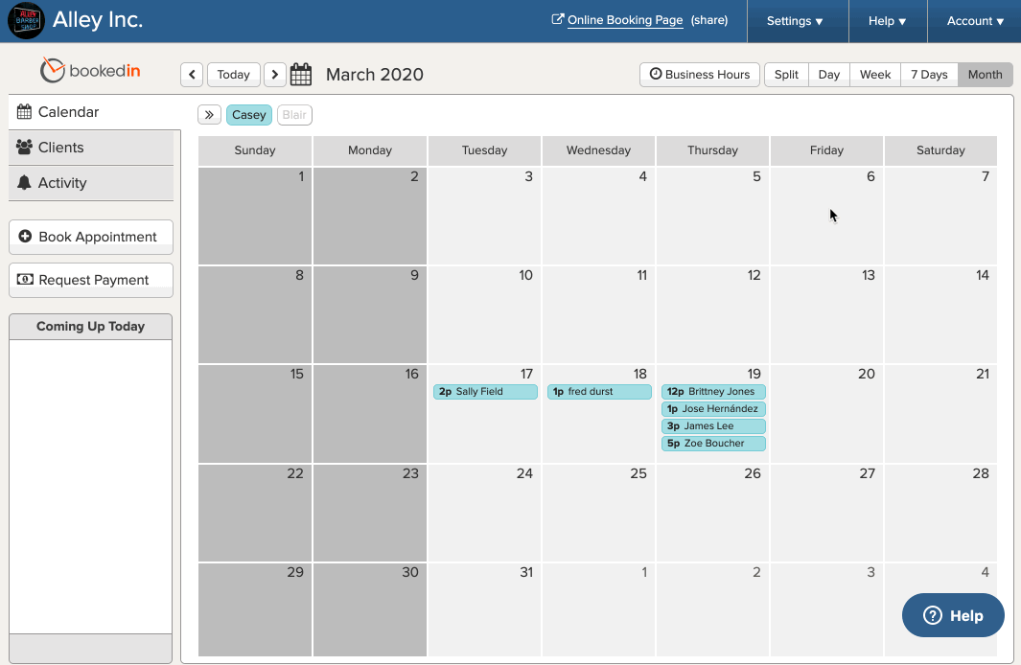
Task: Go to next month arrow
Action: pyautogui.click(x=275, y=74)
